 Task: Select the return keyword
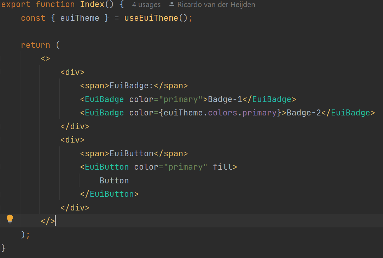36,45
